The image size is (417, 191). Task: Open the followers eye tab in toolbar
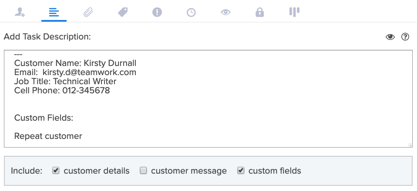(x=225, y=12)
